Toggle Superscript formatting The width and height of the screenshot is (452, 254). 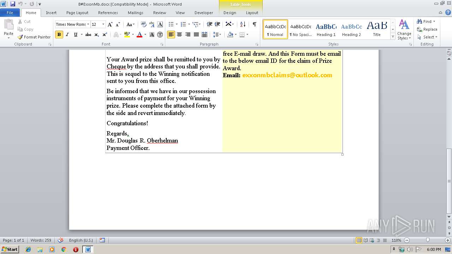pos(105,35)
